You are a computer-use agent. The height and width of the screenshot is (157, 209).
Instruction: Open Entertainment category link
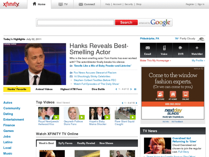[x=14, y=120]
